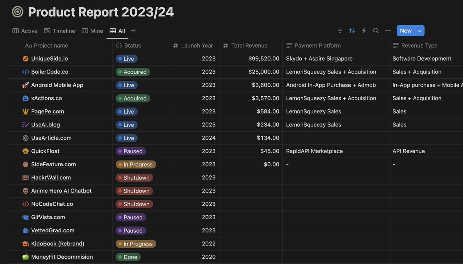The height and width of the screenshot is (264, 463).
Task: Open the filter icon in toolbar
Action: point(340,31)
